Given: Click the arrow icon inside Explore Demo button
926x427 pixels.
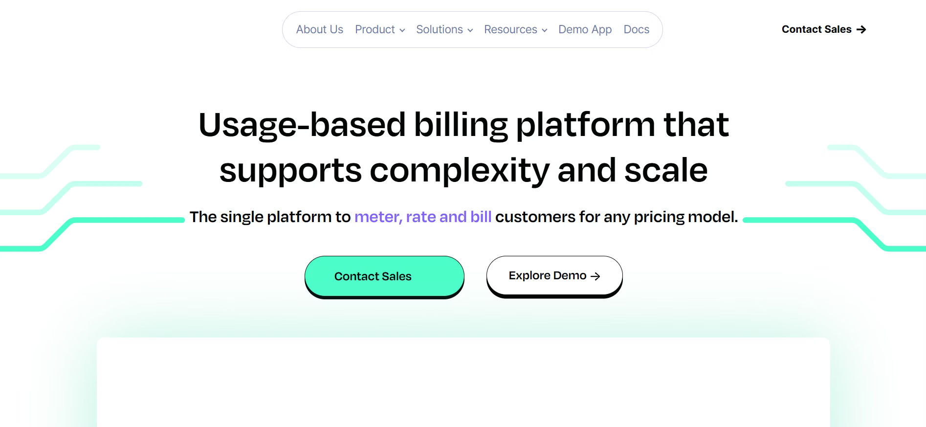Looking at the screenshot, I should pos(595,276).
